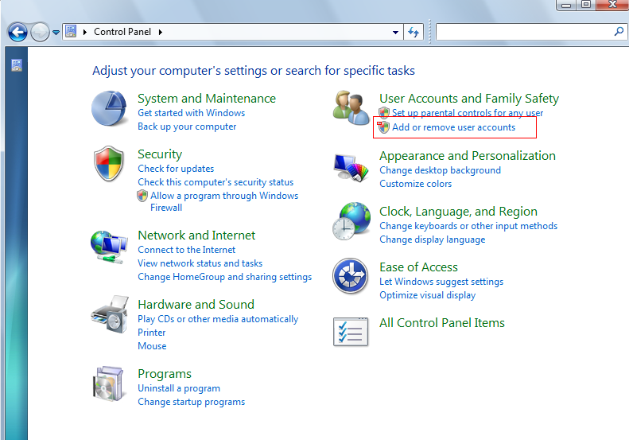The height and width of the screenshot is (440, 629).
Task: Open the Security category heading
Action: 160,154
